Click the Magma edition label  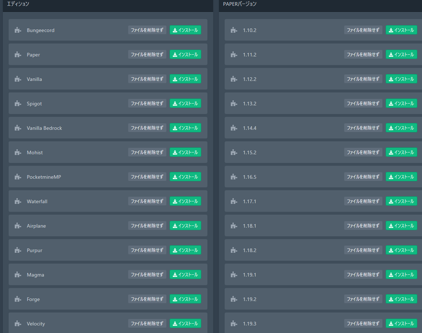click(35, 275)
